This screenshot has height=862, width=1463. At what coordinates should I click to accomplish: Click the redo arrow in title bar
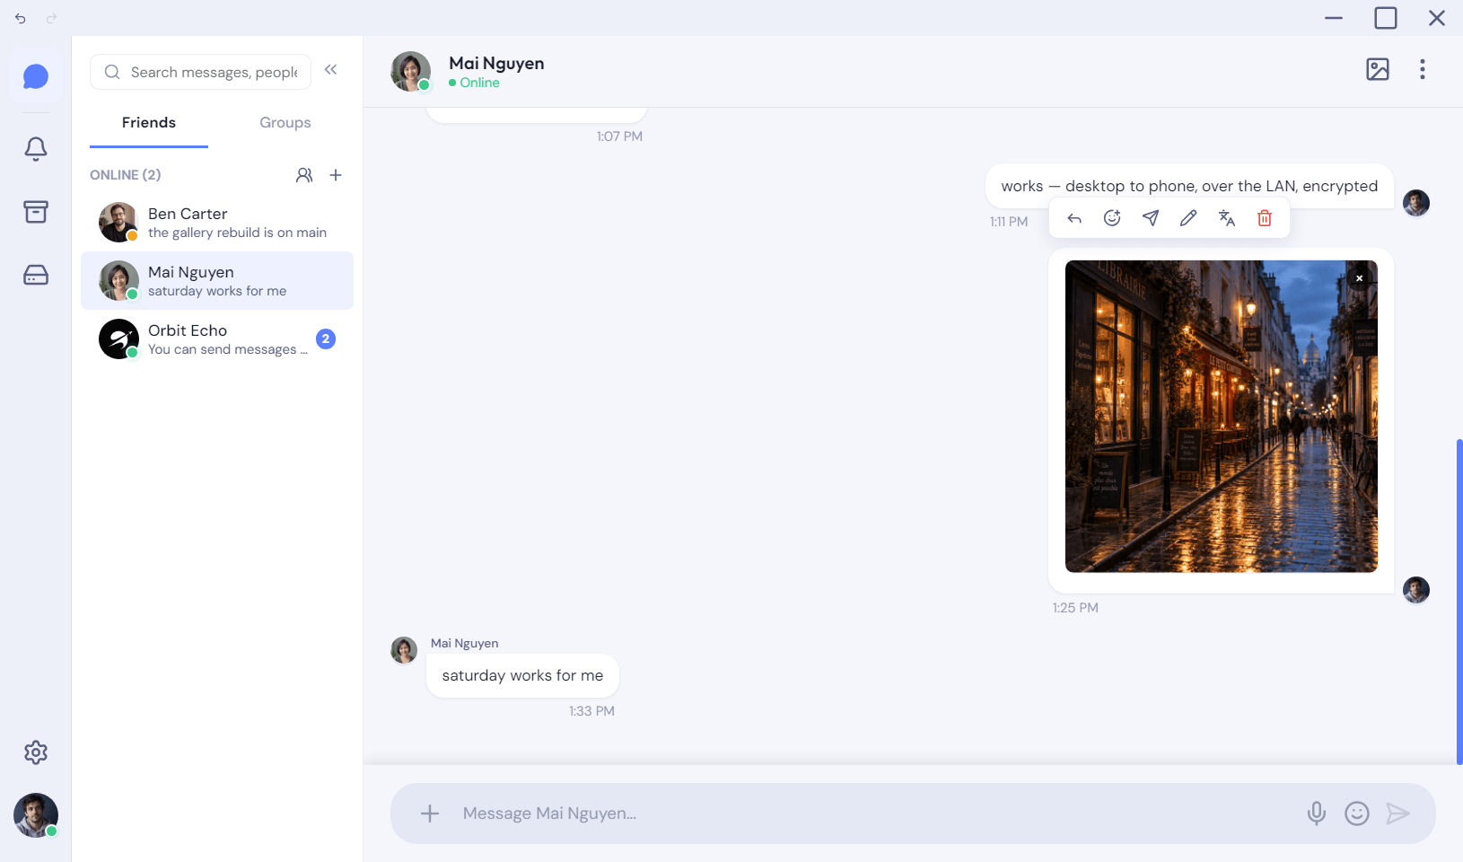click(x=52, y=18)
